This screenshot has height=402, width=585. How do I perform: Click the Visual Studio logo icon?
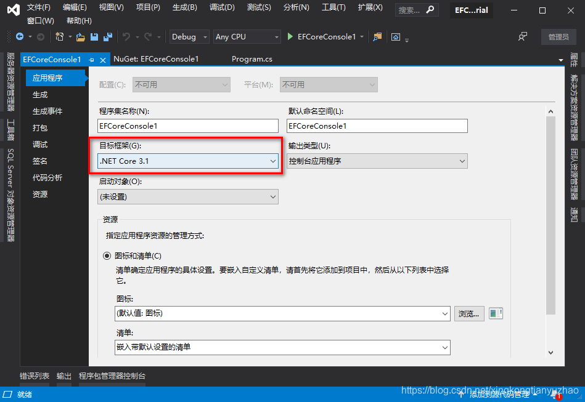pos(14,9)
